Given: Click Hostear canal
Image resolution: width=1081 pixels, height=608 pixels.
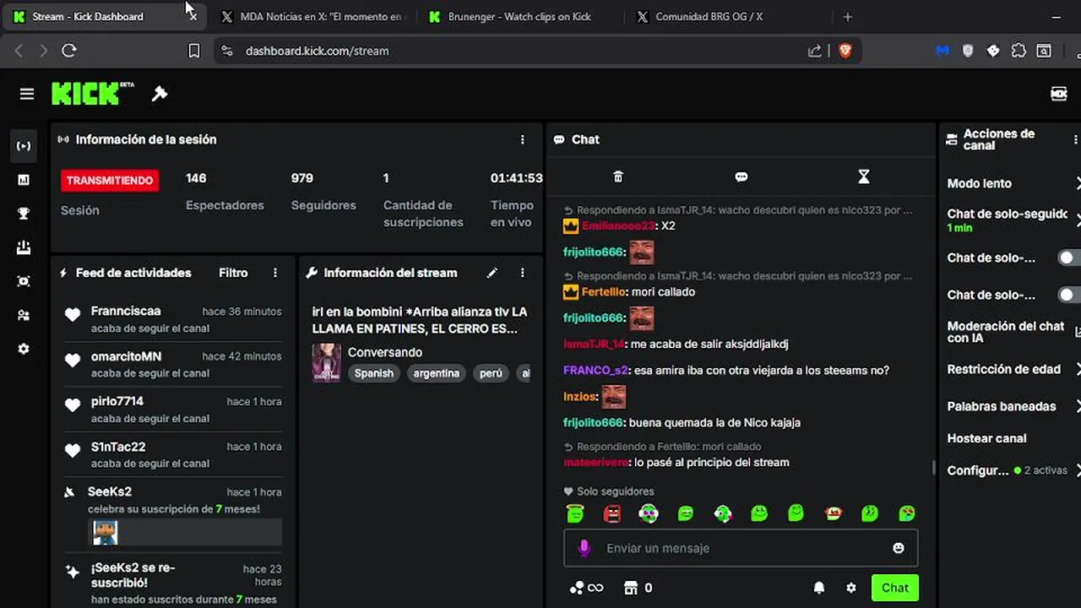Looking at the screenshot, I should (x=986, y=438).
